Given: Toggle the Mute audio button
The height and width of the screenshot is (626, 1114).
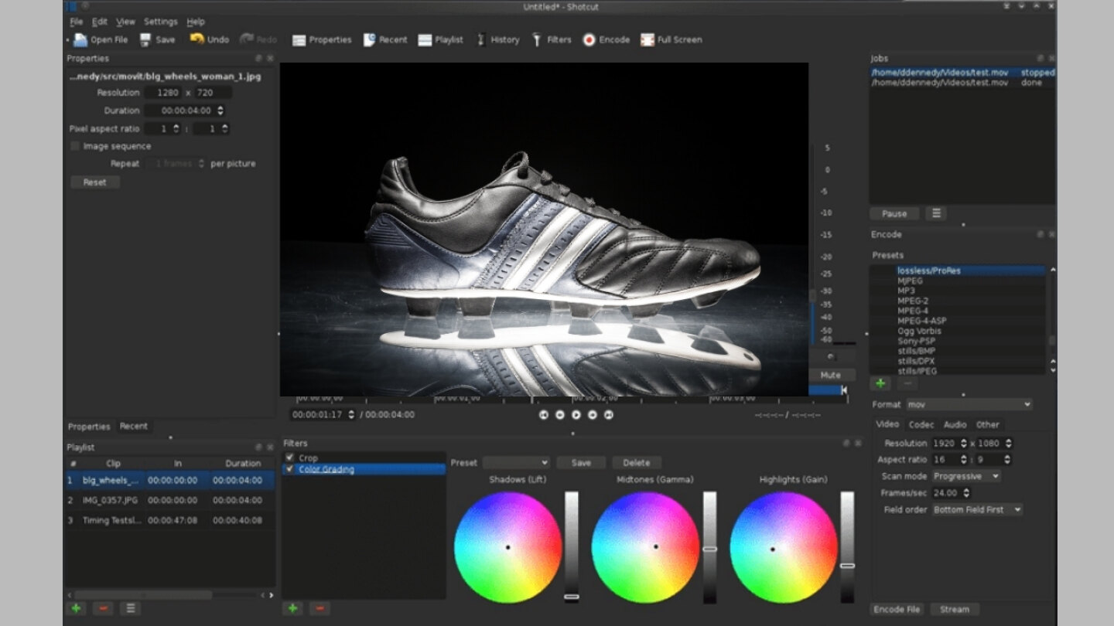Looking at the screenshot, I should click(829, 376).
